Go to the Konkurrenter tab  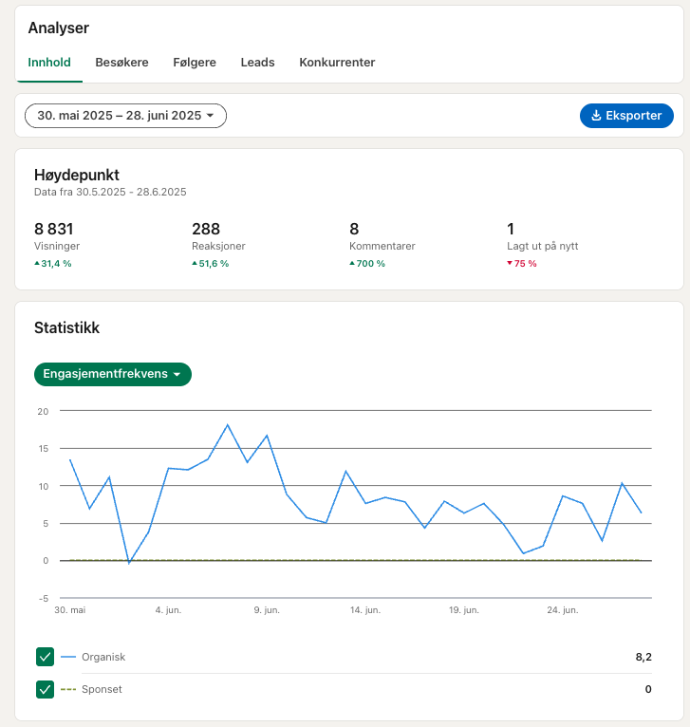[x=337, y=62]
